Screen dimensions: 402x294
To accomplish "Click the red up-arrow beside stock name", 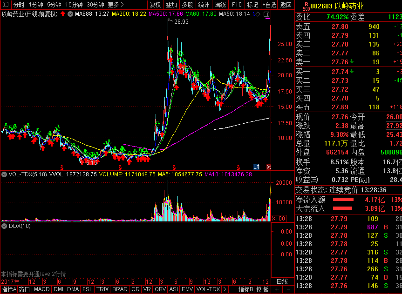I will 63,14.
